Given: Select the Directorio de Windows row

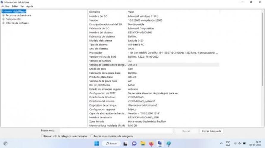Looking at the screenshot, I should (x=154, y=97).
